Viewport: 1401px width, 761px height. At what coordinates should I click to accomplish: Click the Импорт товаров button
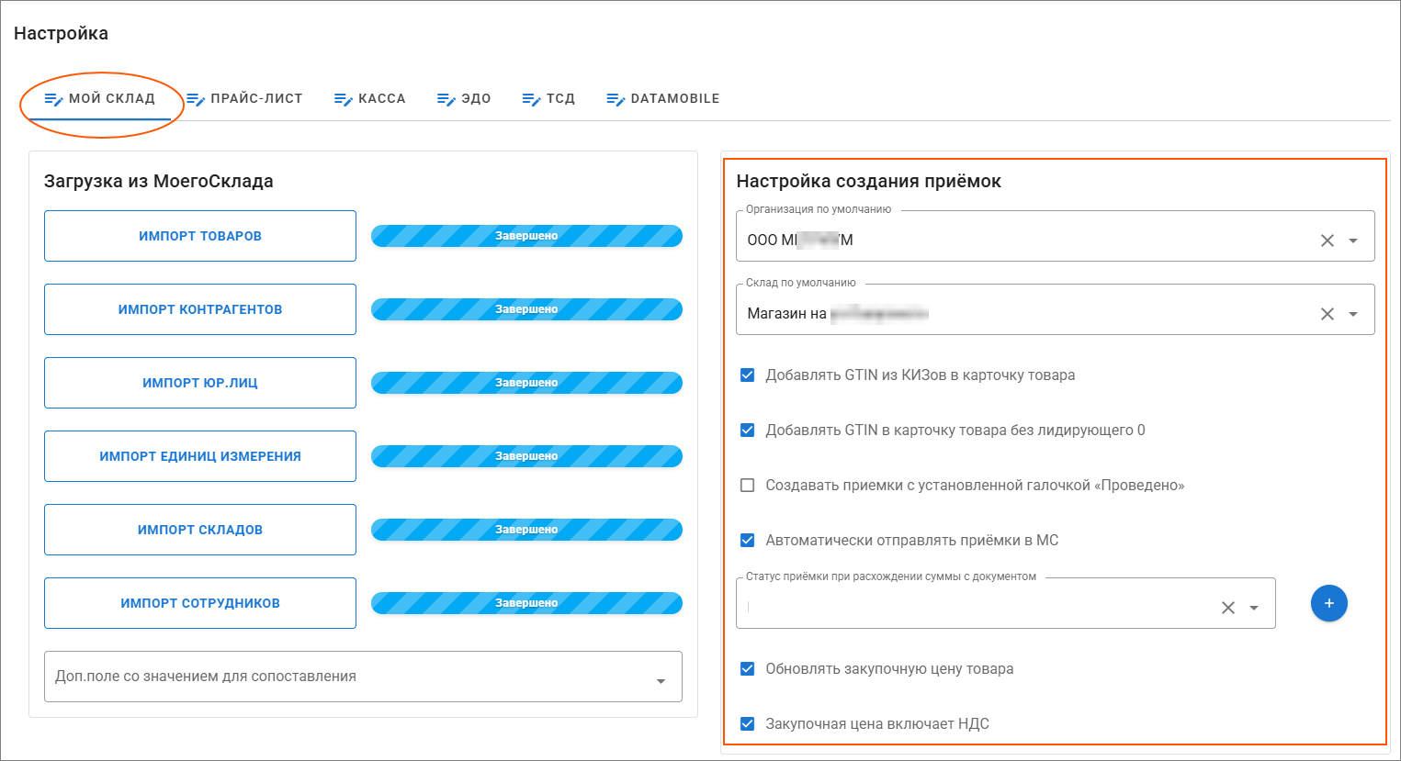[x=200, y=236]
